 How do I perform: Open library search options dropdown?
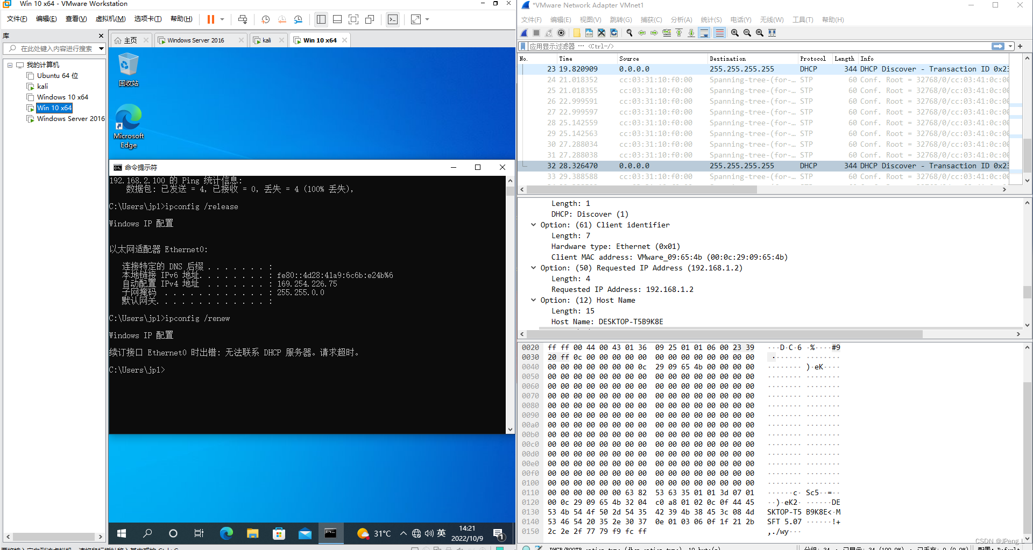point(101,48)
